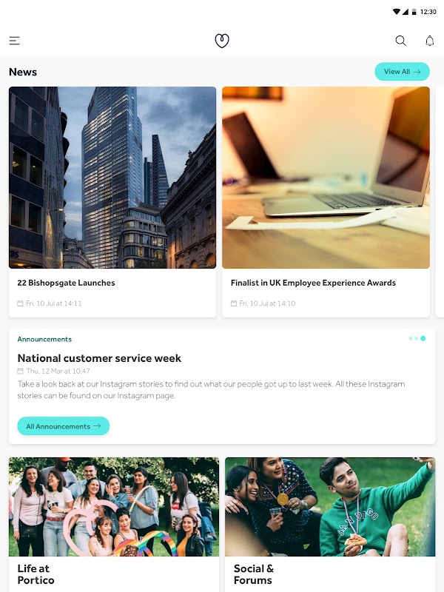The height and width of the screenshot is (592, 444).
Task: Select the first announcement carousel dot
Action: 411,338
